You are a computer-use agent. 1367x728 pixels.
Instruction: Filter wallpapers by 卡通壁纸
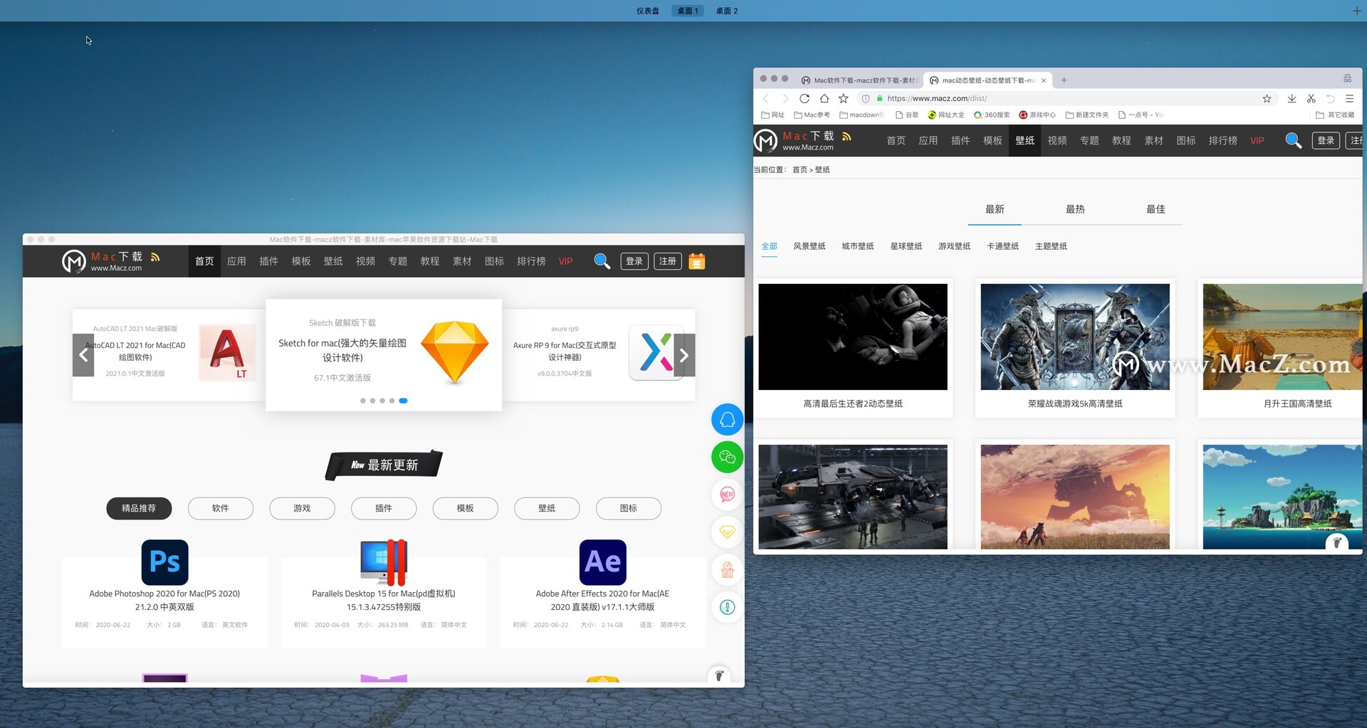click(x=1002, y=246)
